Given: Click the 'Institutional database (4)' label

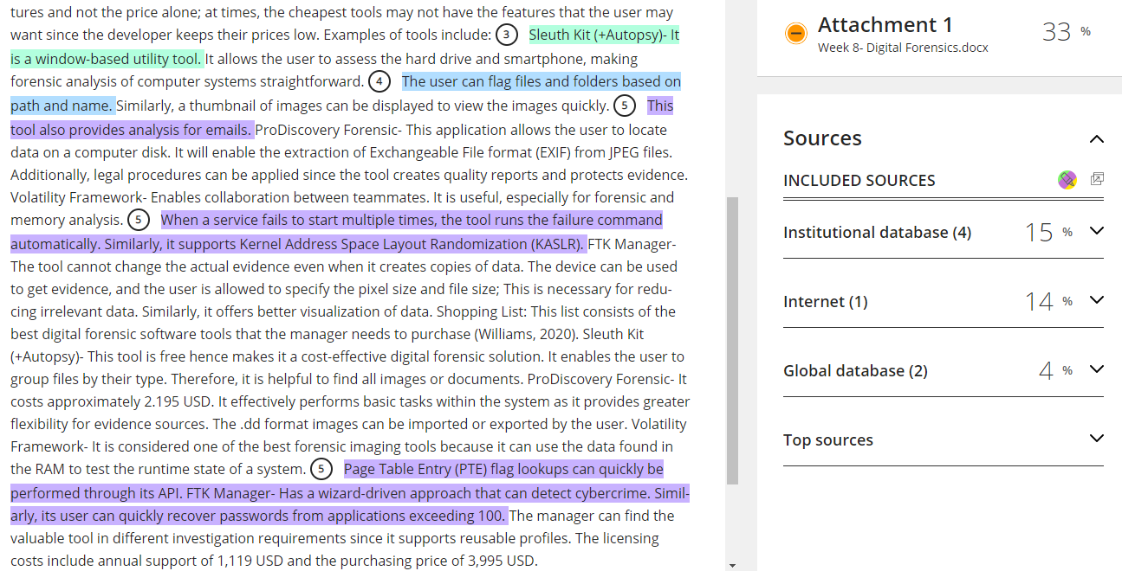Looking at the screenshot, I should 878,232.
